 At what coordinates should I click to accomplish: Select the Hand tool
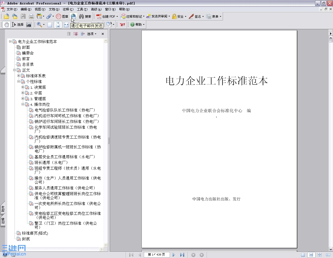click(7, 25)
